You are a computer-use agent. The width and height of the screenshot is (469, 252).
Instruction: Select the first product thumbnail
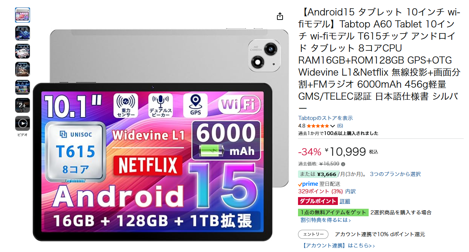[x=23, y=15]
